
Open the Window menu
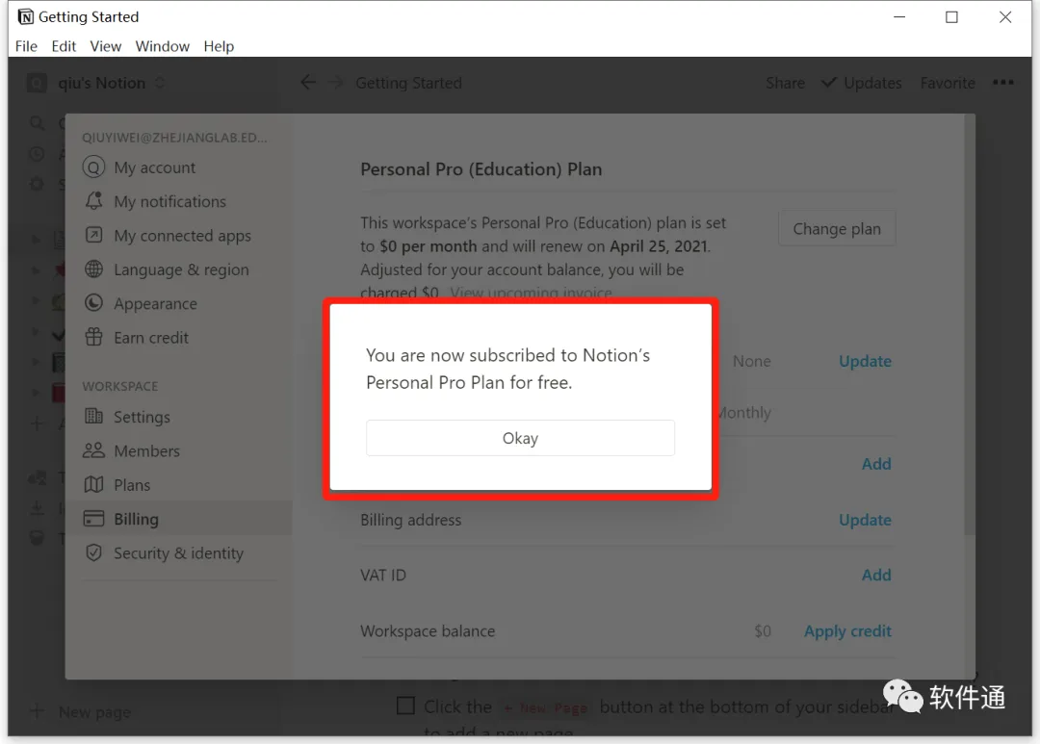163,46
